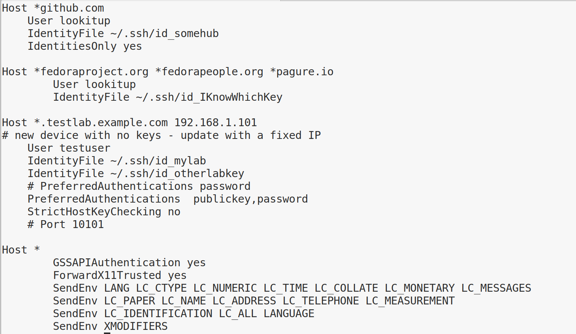This screenshot has width=576, height=334.
Task: Click the "publickey,password" authentication value
Action: point(250,199)
